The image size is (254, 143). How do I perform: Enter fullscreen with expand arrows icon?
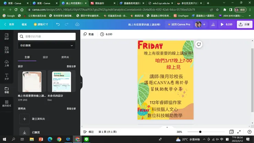click(239, 132)
